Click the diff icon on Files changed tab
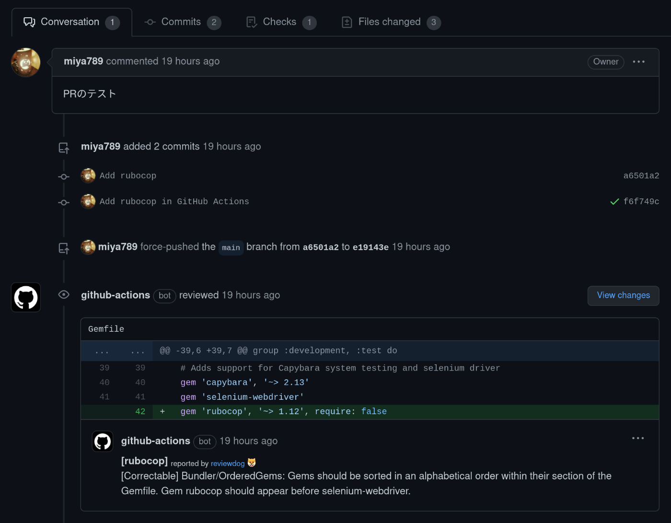 tap(347, 22)
